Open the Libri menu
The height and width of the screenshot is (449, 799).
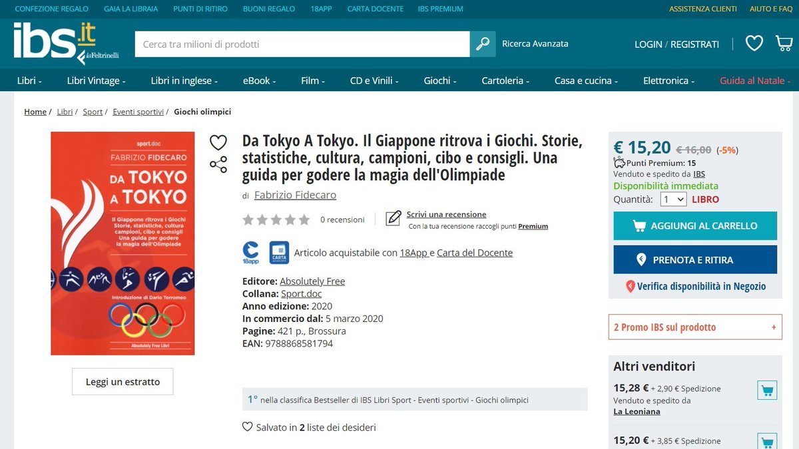coord(29,80)
